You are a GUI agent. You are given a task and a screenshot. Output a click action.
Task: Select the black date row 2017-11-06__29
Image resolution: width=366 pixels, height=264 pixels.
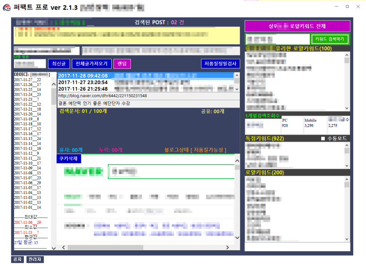click(27, 183)
